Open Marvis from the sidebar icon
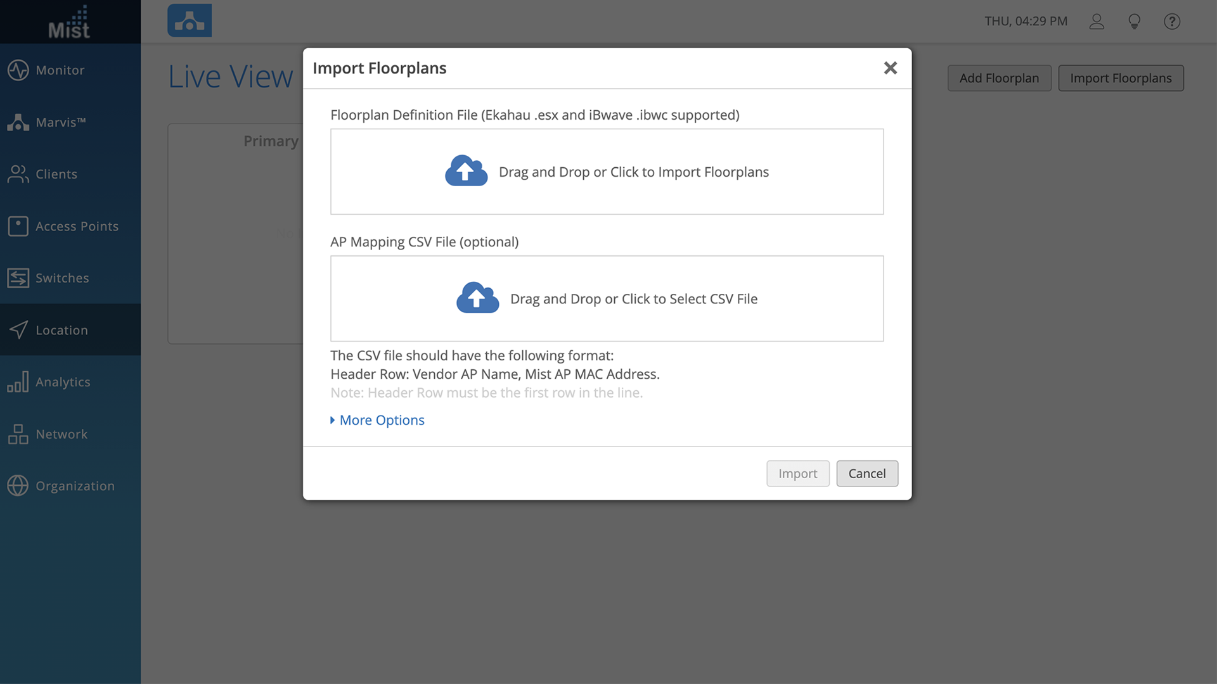This screenshot has height=684, width=1217. coord(18,122)
